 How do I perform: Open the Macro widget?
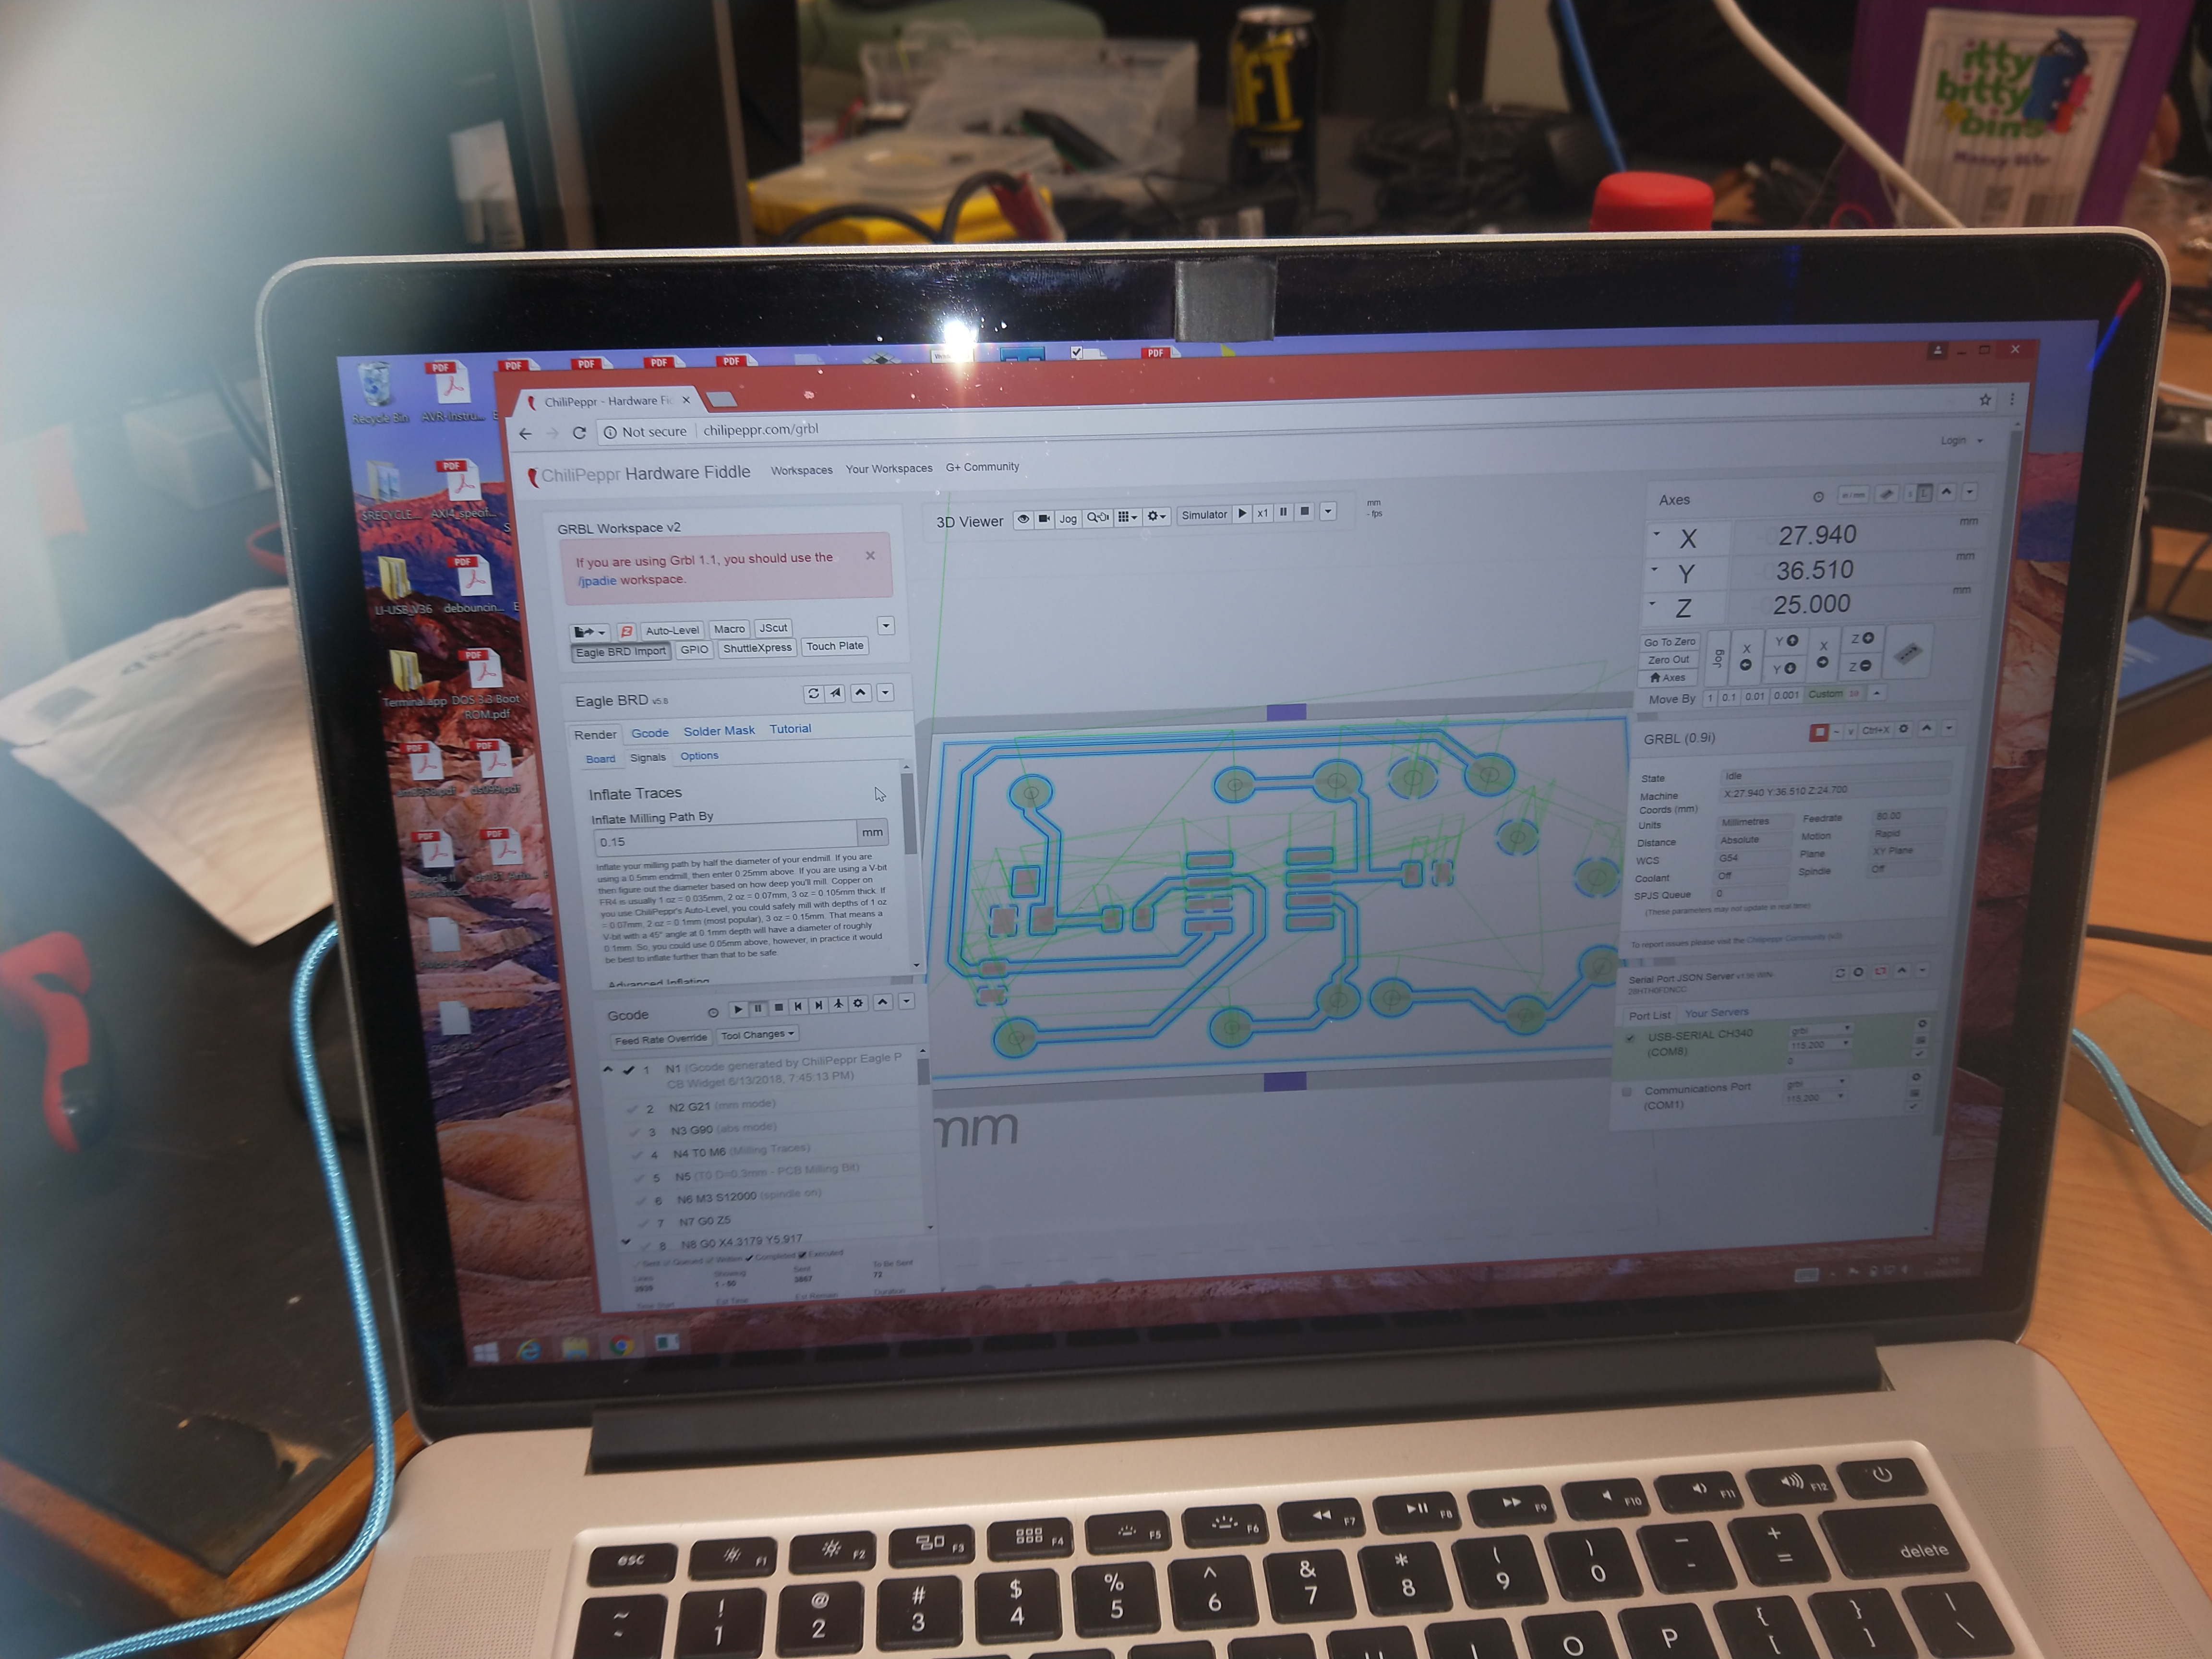coord(729,629)
